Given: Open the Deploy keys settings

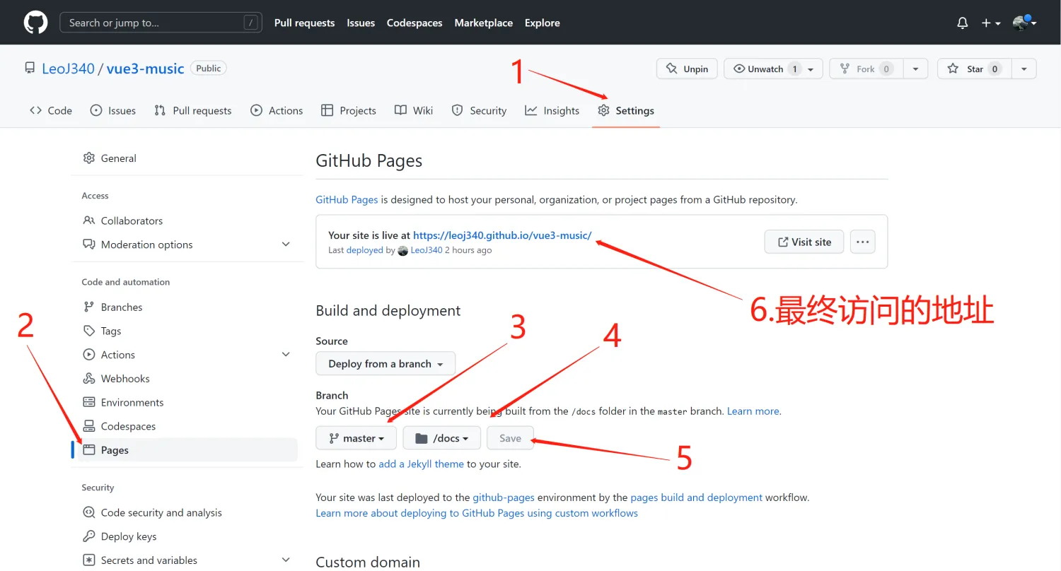Looking at the screenshot, I should coord(129,536).
